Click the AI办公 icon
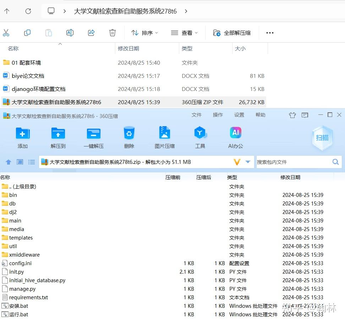The width and height of the screenshot is (345, 322). (236, 132)
